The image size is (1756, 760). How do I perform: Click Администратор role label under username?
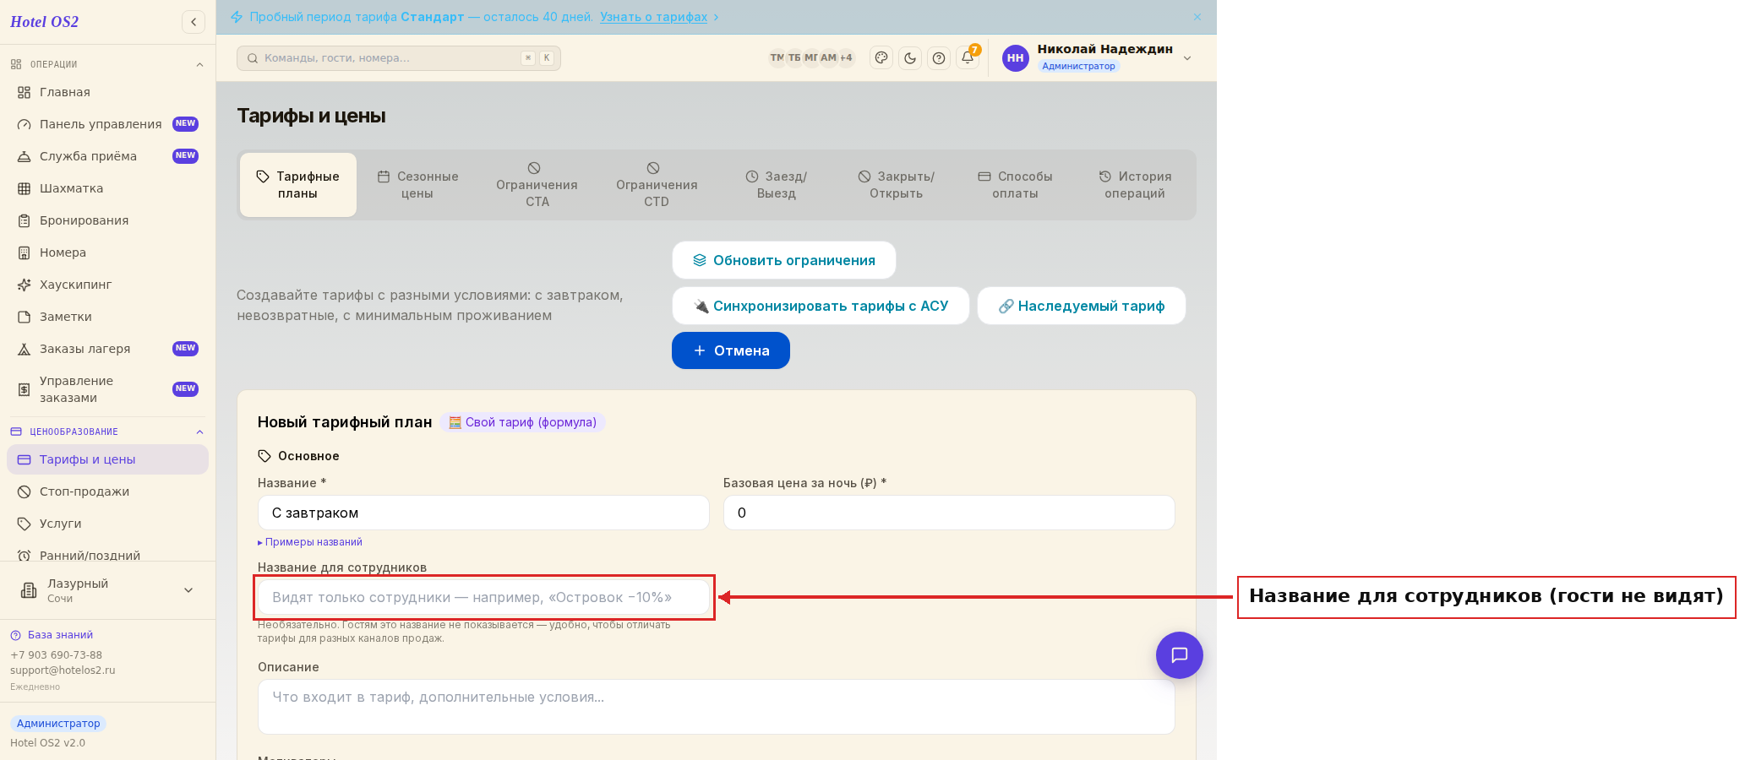pyautogui.click(x=1078, y=66)
